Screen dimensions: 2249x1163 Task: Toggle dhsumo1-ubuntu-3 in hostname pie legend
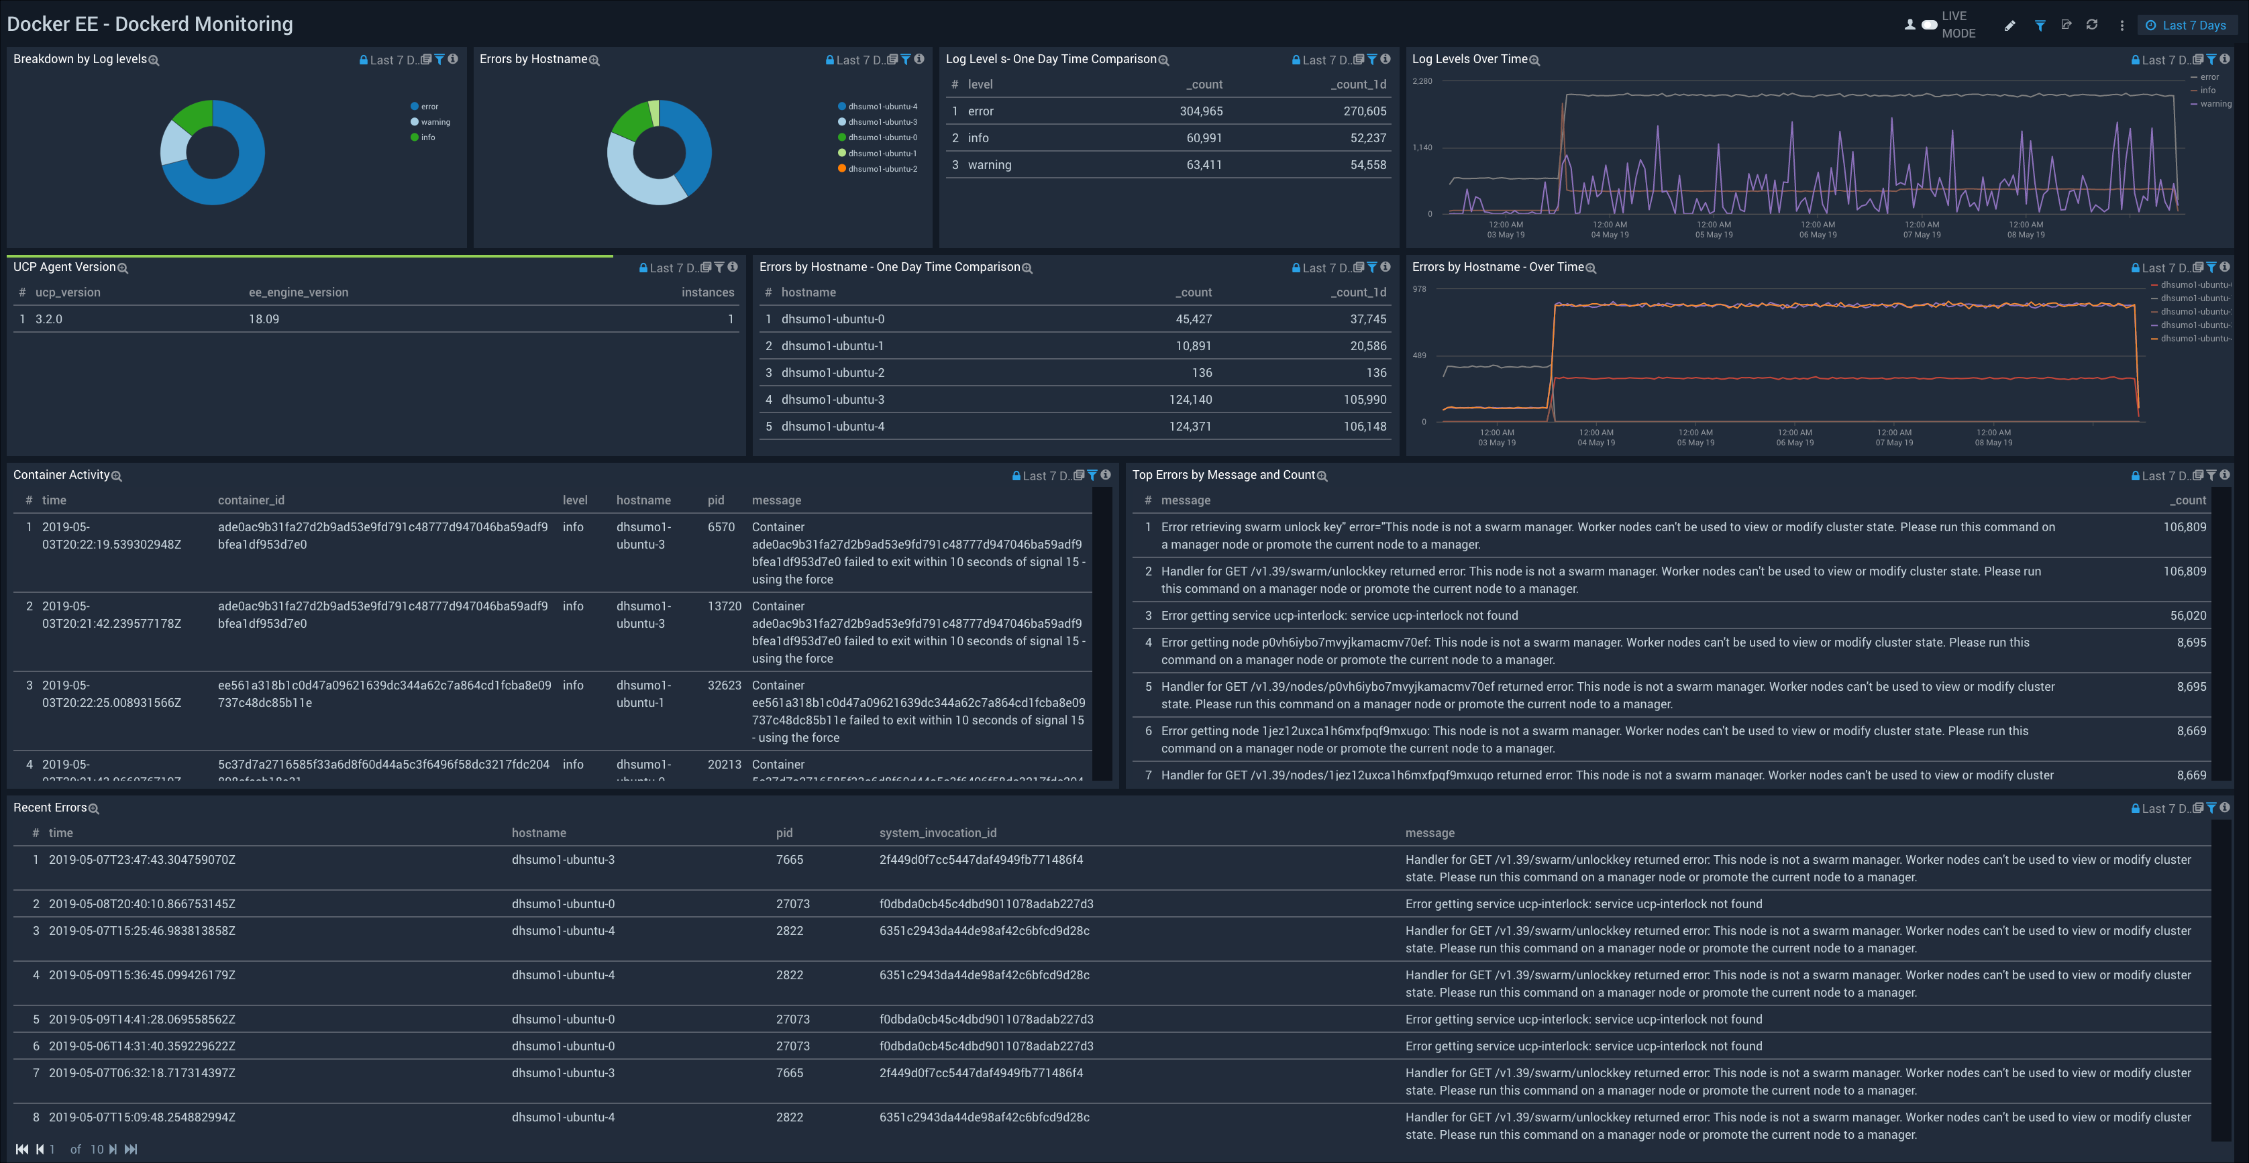[878, 122]
